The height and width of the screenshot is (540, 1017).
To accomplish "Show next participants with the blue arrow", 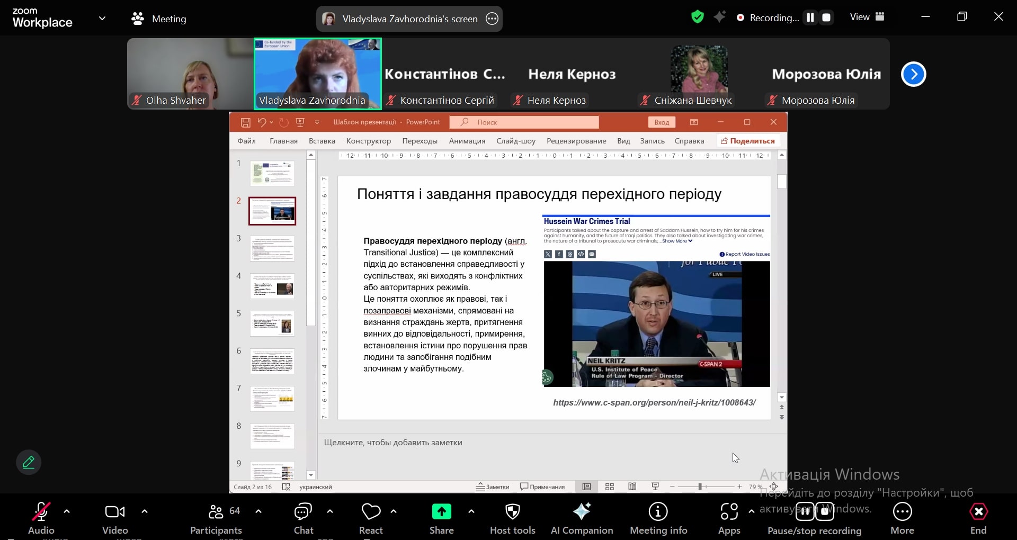I will [914, 74].
